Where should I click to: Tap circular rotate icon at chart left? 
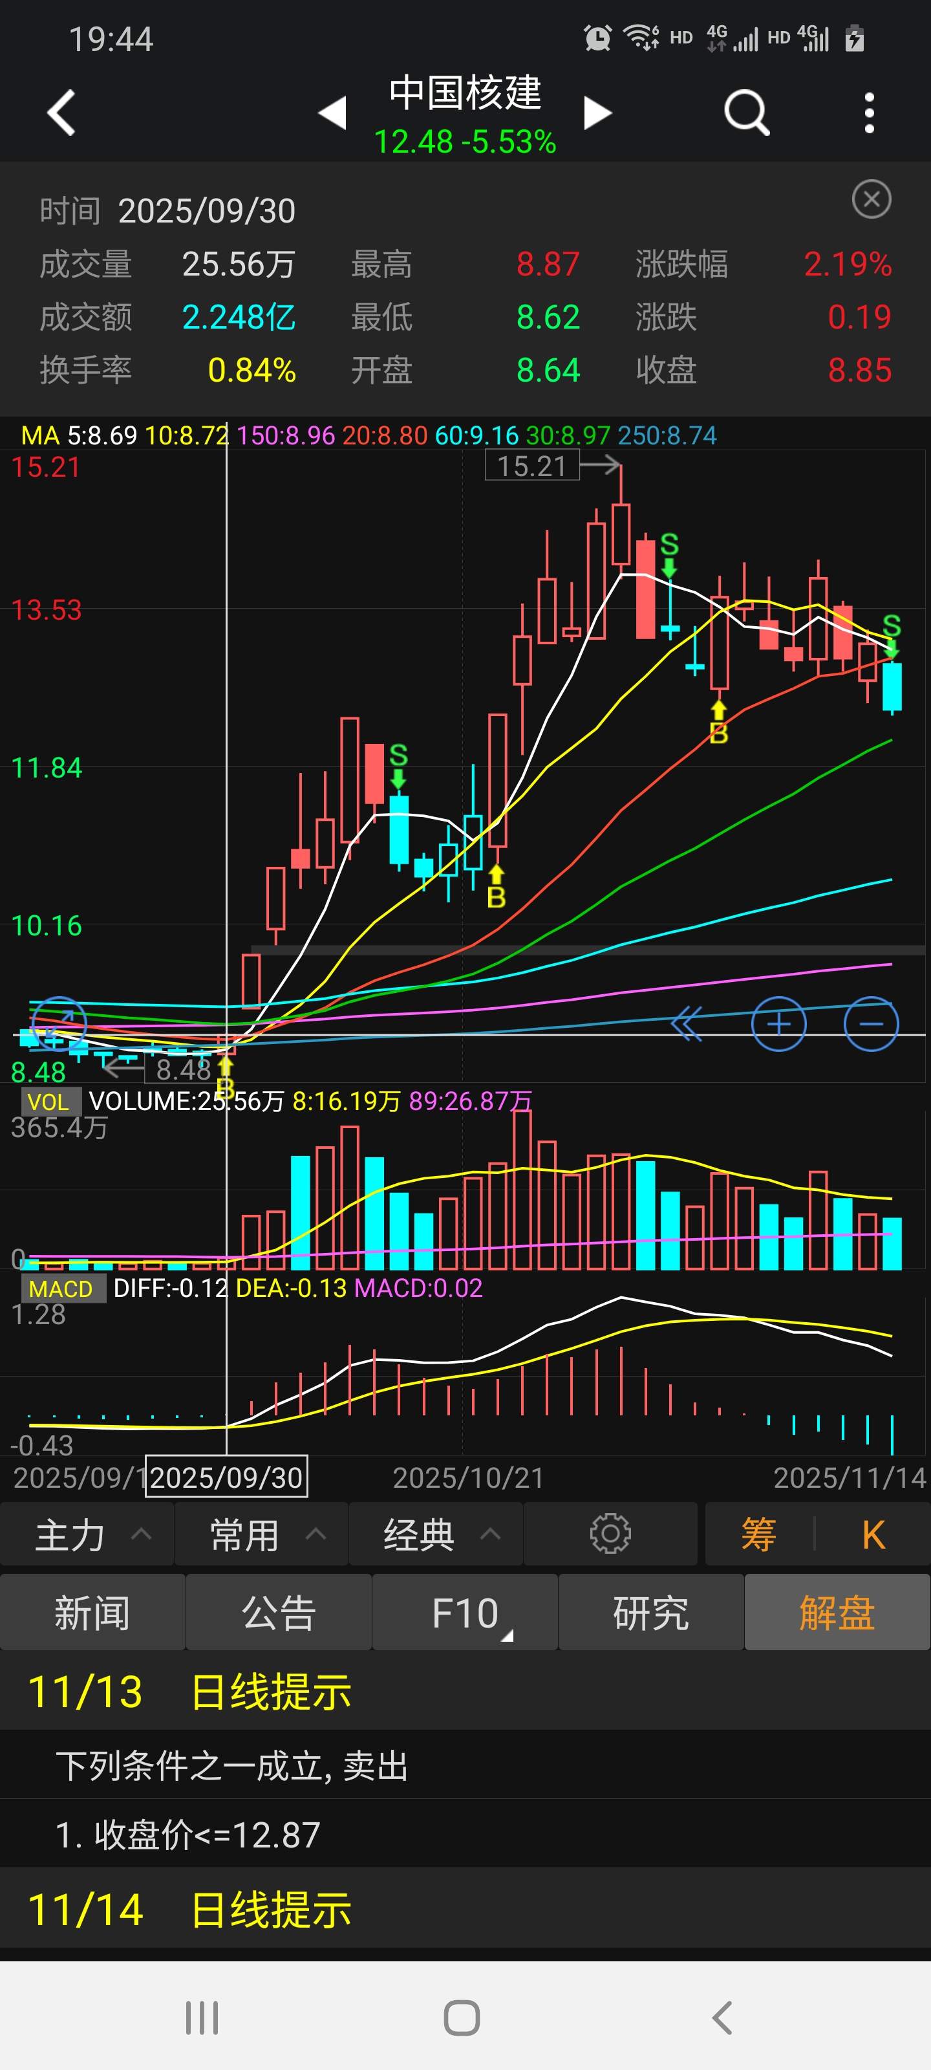pos(59,1023)
